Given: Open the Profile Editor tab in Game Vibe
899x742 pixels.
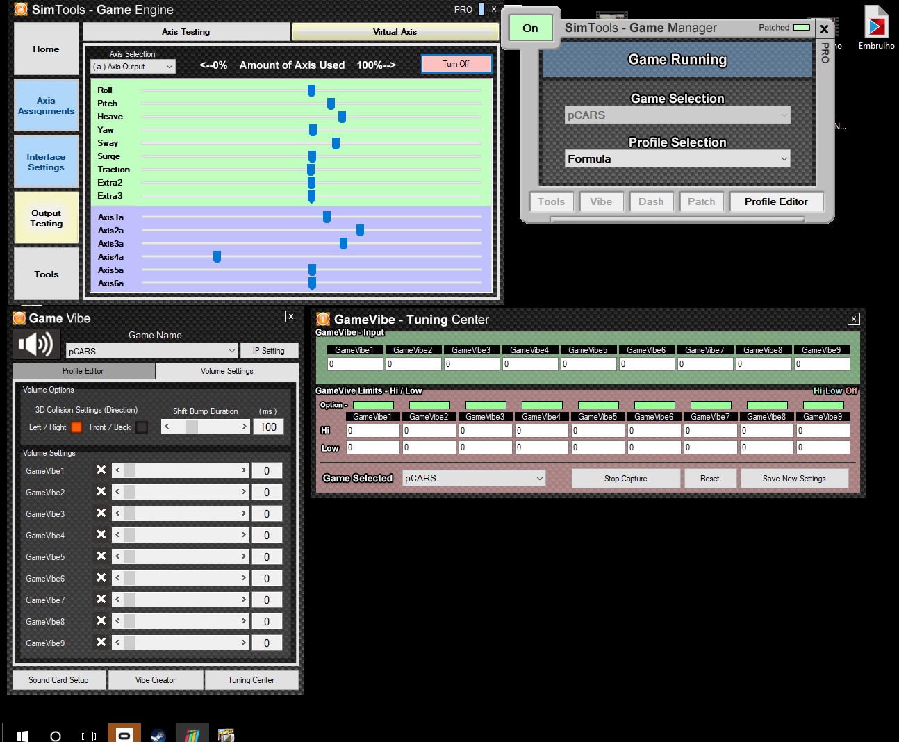Looking at the screenshot, I should [x=83, y=371].
